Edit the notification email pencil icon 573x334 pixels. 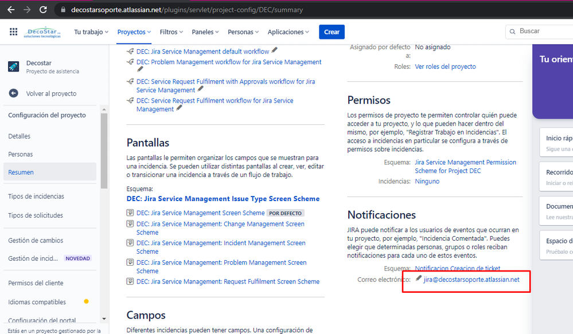click(419, 278)
